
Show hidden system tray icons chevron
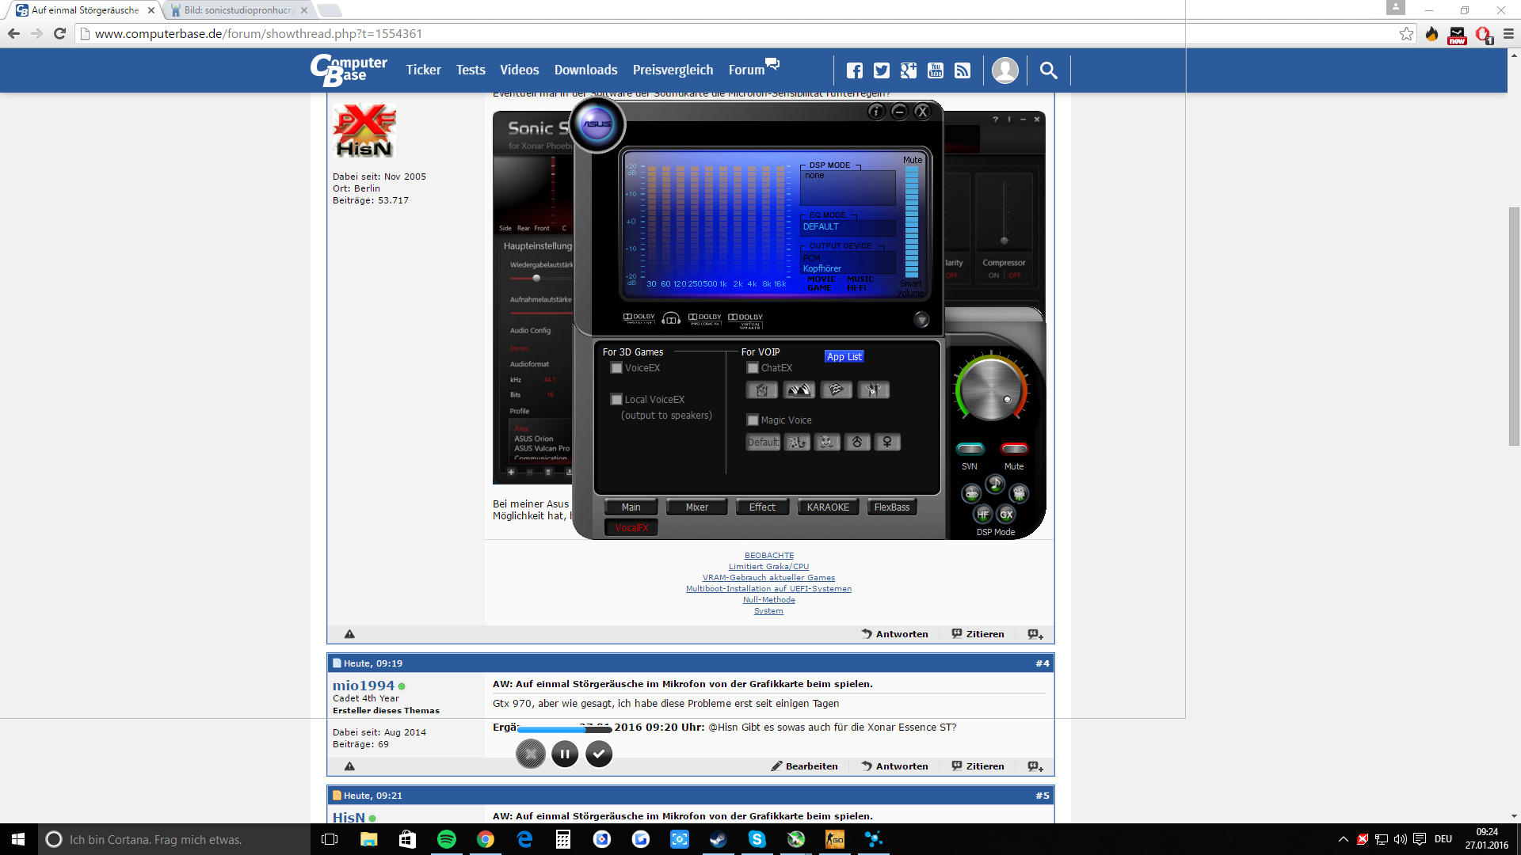[1343, 839]
